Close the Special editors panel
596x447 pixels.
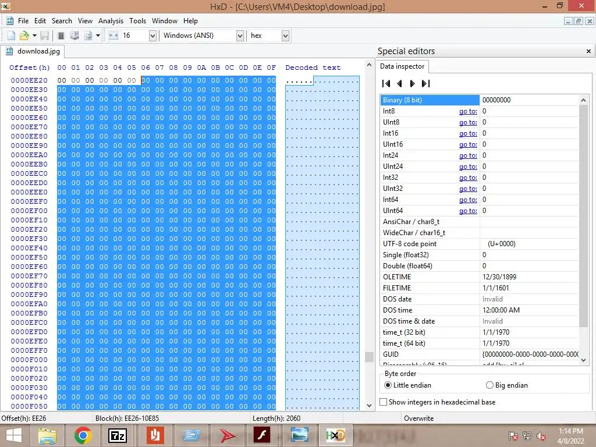point(588,51)
